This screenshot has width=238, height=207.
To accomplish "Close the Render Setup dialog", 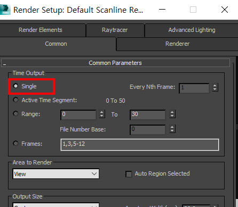I will [225, 10].
